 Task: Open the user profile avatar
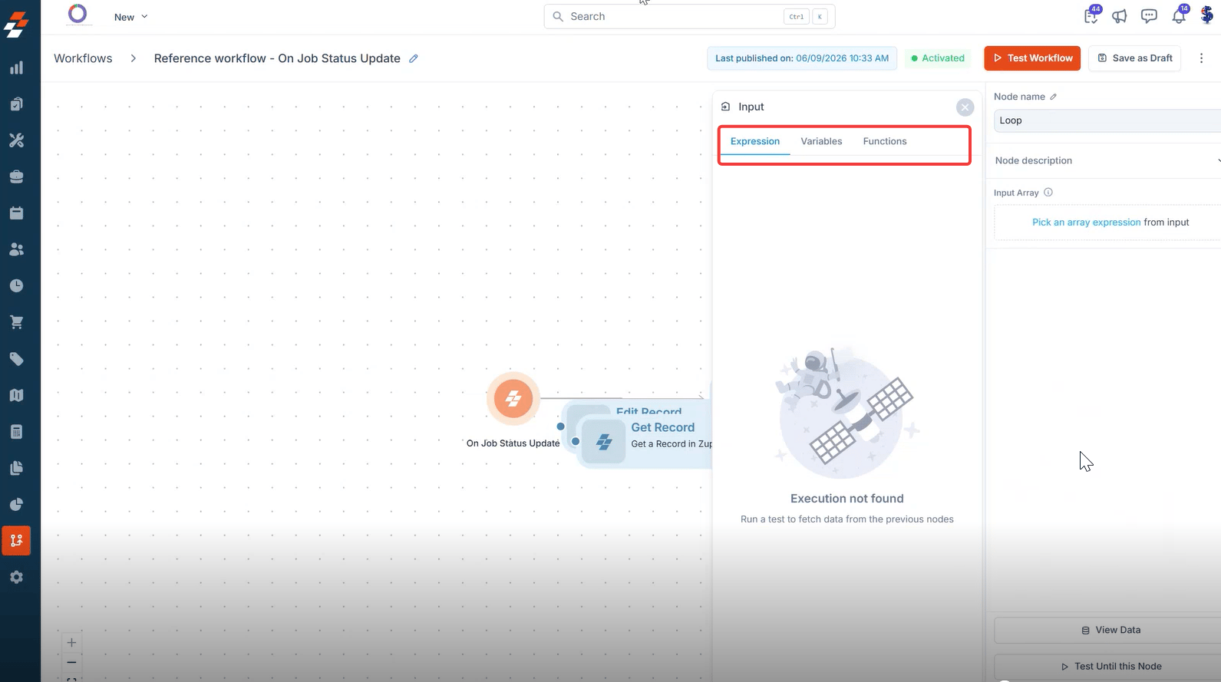click(1206, 15)
